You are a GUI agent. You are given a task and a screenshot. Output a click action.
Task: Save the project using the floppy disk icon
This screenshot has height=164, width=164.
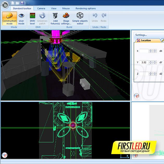pyautogui.click(x=22, y=3)
